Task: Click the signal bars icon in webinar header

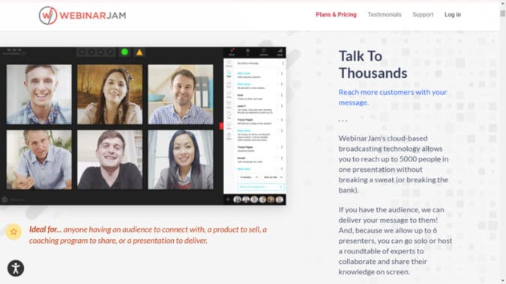Action: click(280, 52)
